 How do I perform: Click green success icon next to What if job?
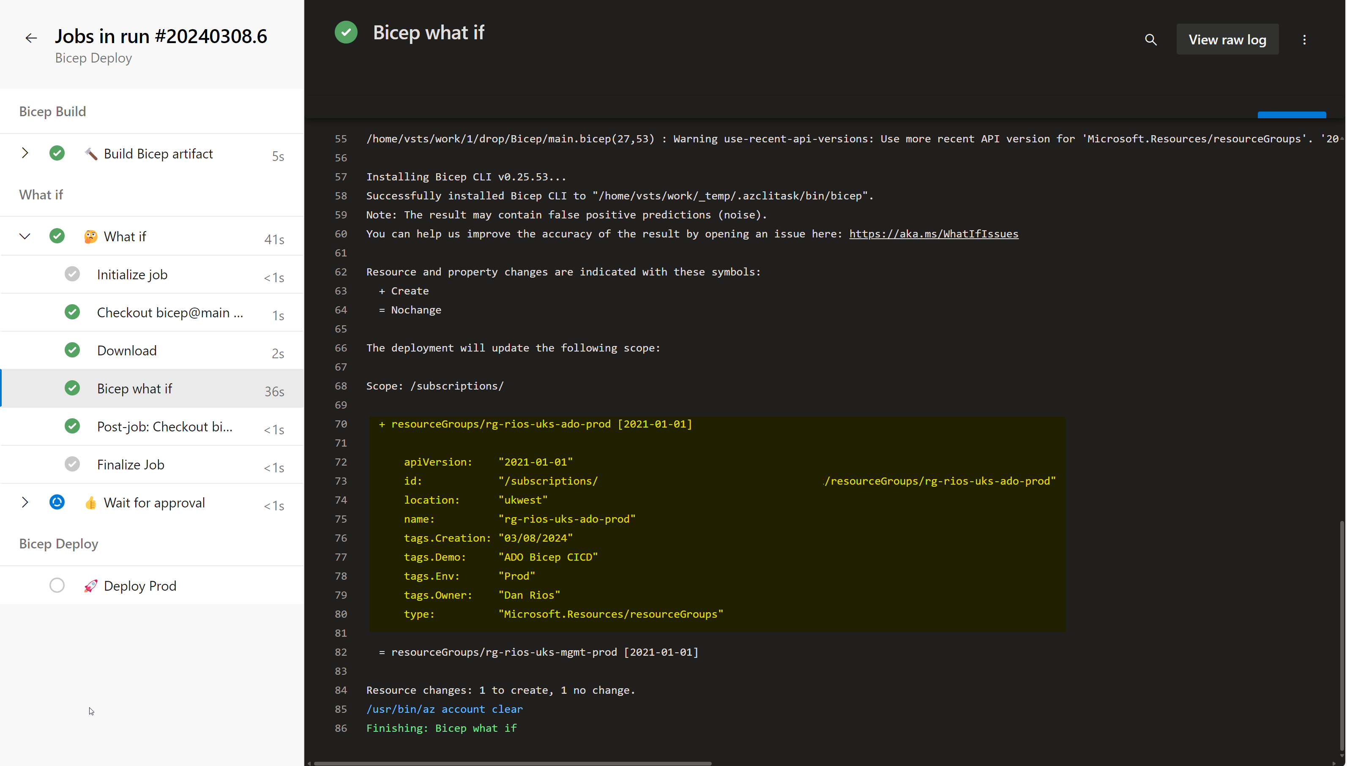57,236
